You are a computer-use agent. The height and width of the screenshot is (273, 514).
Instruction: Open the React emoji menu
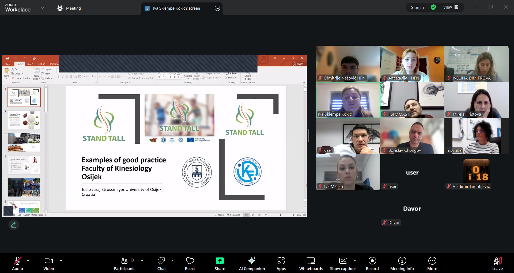[x=190, y=264]
